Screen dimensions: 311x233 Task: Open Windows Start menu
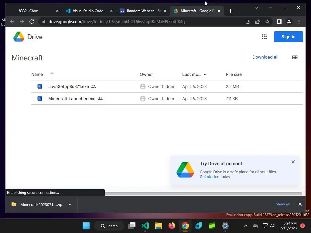click(x=86, y=226)
